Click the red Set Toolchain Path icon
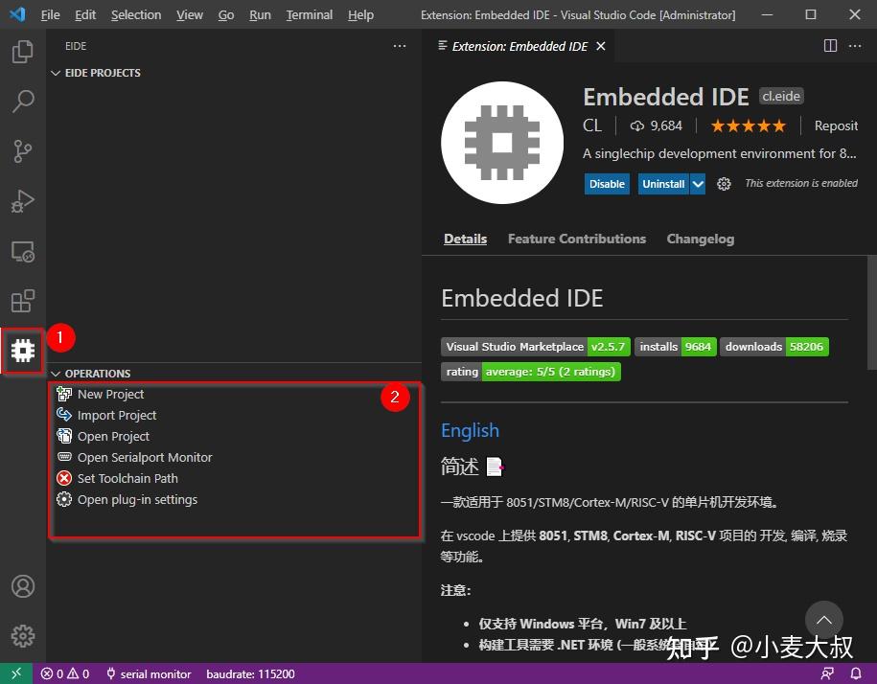This screenshot has height=684, width=877. [64, 478]
